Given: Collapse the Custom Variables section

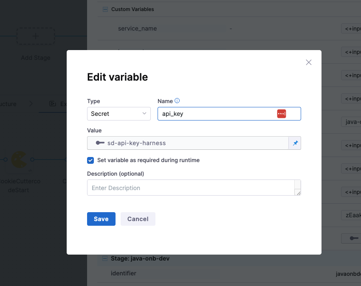Looking at the screenshot, I should click(x=104, y=9).
